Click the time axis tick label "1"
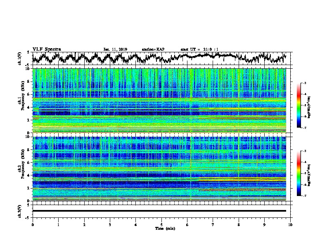The image size is (327, 252). point(58,224)
